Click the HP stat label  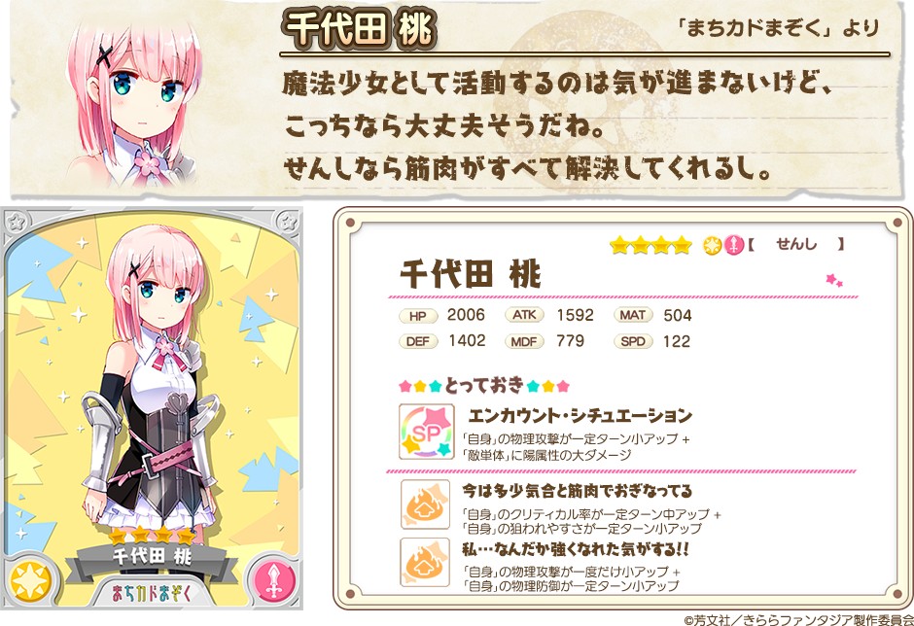[418, 316]
